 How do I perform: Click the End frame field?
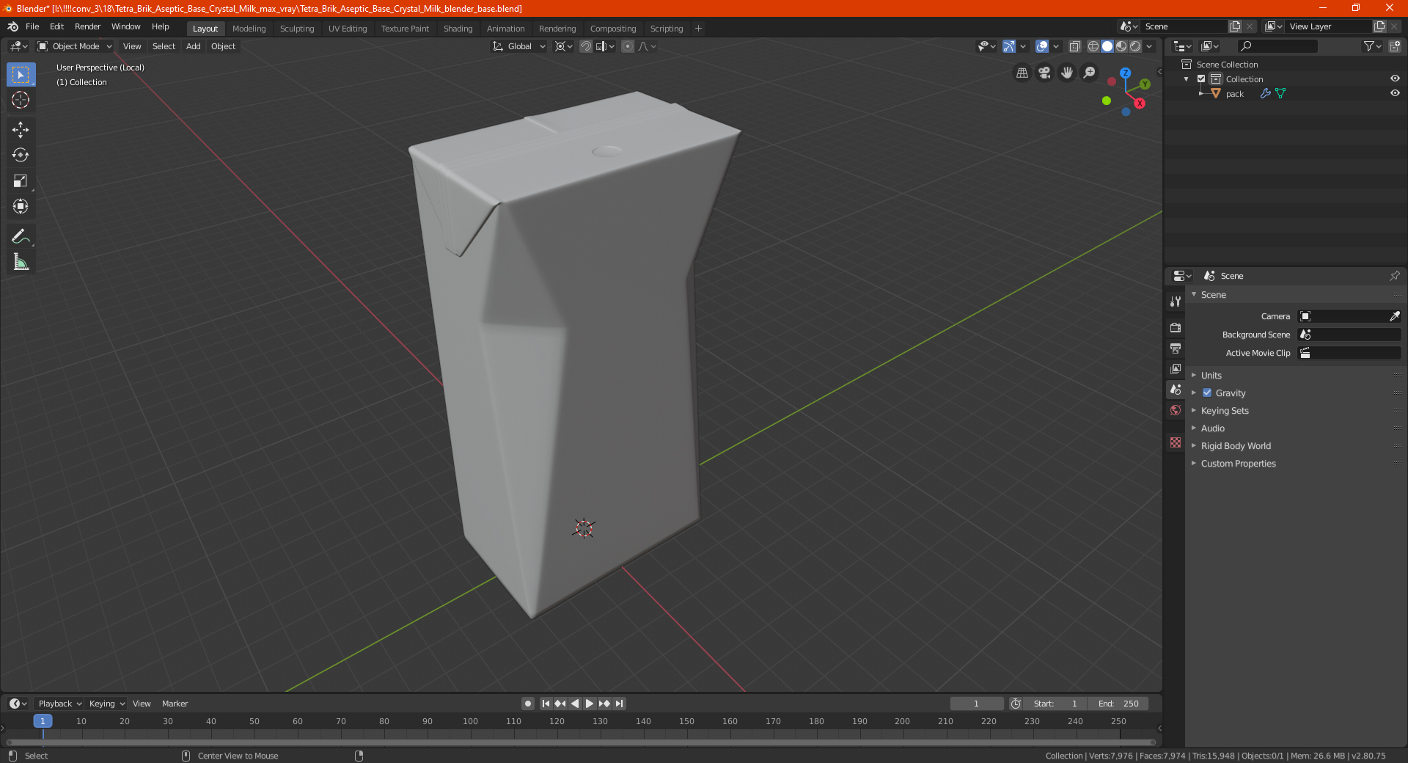1118,704
